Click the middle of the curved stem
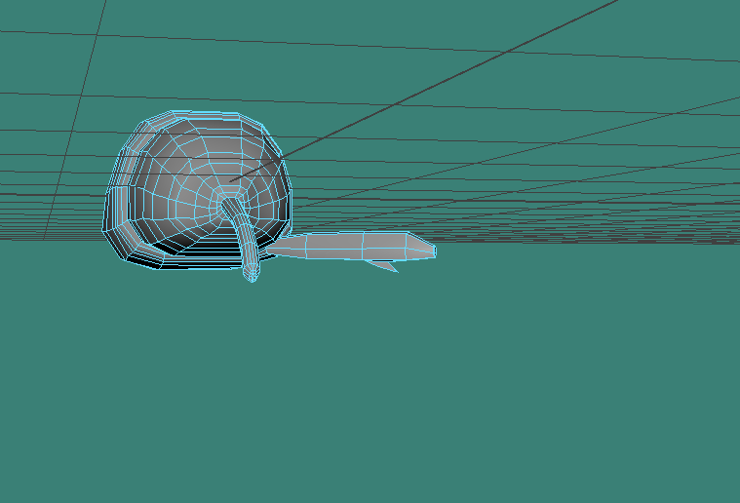Image resolution: width=740 pixels, height=503 pixels. point(246,237)
